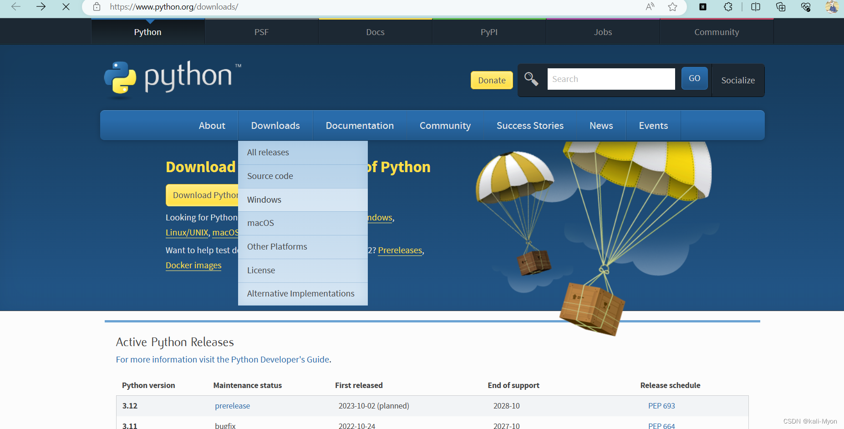
Task: Follow the Prereleases link
Action: tap(400, 250)
